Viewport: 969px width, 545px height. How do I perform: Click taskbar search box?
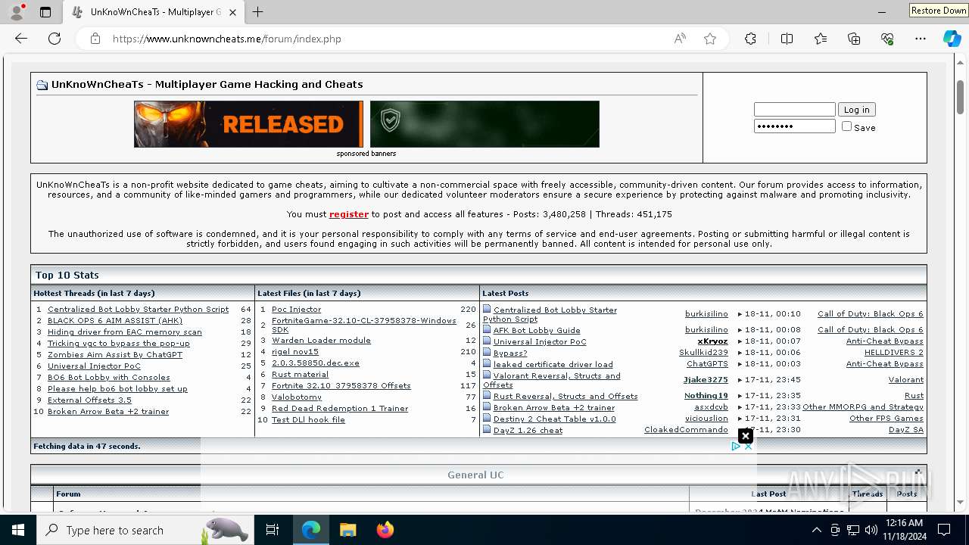tap(144, 530)
